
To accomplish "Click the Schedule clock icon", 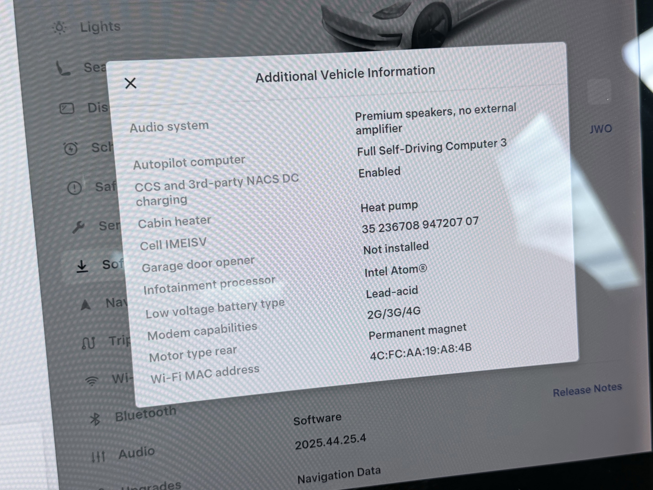I will (x=71, y=148).
